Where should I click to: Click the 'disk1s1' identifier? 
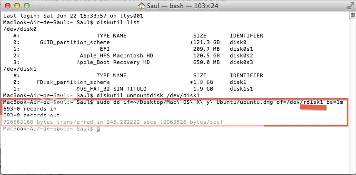(x=241, y=89)
